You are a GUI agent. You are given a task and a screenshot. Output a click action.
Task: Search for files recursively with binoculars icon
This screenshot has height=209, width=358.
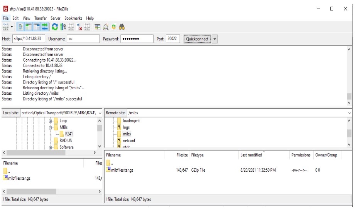click(x=122, y=27)
